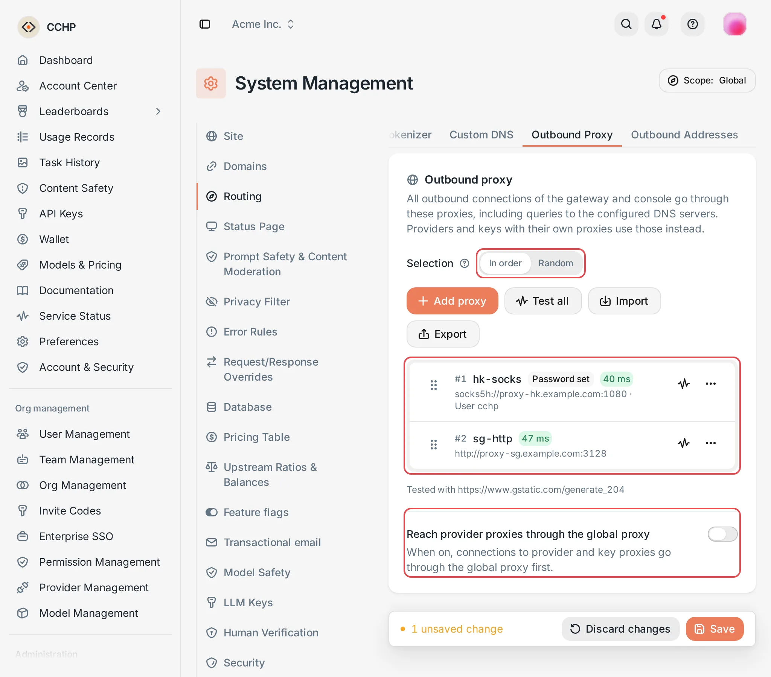The image size is (771, 677).
Task: Open more options for sg-http proxy
Action: coord(710,443)
